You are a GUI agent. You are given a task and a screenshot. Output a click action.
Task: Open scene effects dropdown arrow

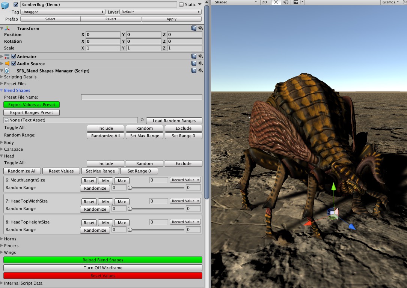pyautogui.click(x=302, y=2)
